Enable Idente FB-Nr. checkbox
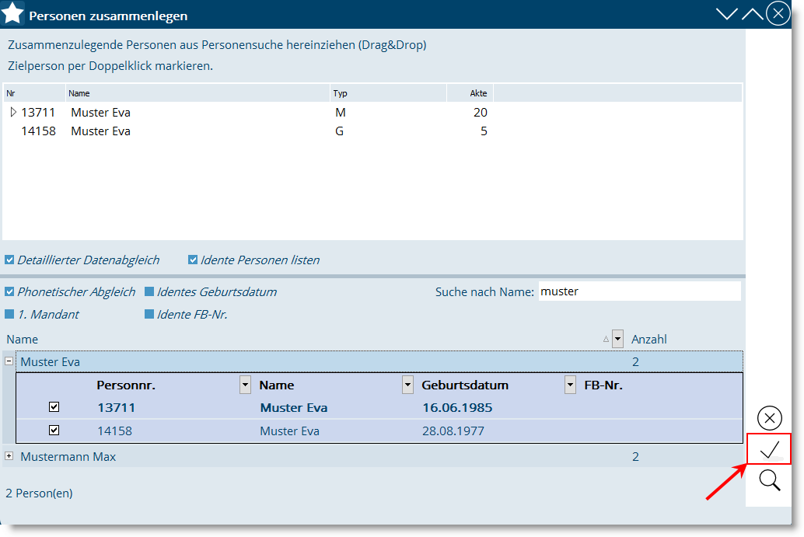This screenshot has height=537, width=804. coord(149,314)
